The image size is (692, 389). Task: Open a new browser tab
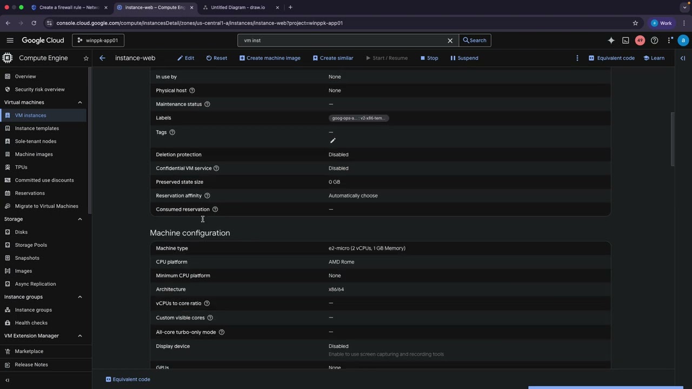click(290, 8)
